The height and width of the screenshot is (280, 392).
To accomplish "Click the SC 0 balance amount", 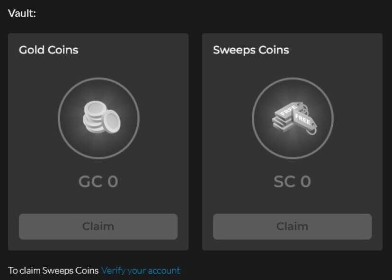I will tap(292, 181).
